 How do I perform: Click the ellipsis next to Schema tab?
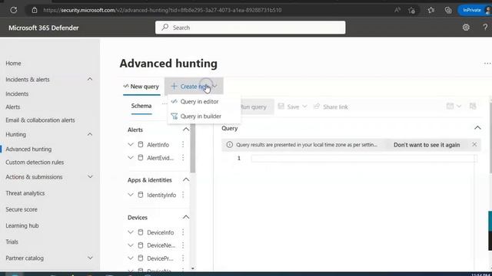(165, 103)
